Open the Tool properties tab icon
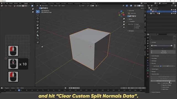 click(x=148, y=38)
